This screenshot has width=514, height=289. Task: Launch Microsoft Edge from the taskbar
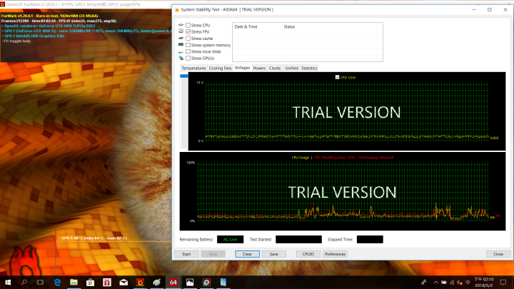[x=57, y=282]
